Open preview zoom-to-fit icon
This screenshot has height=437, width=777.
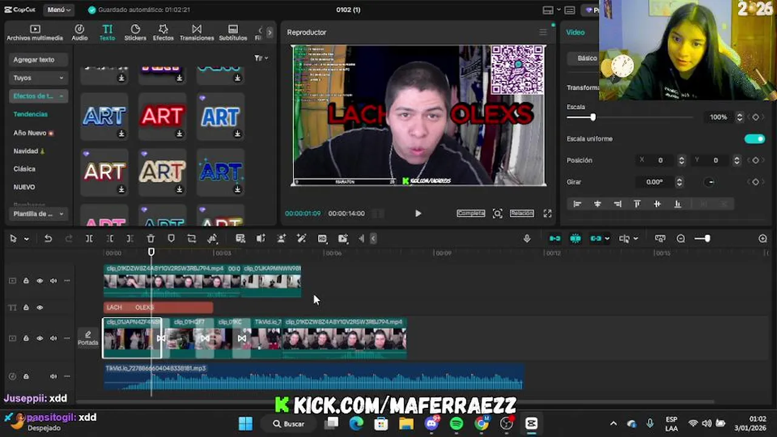[x=498, y=213]
